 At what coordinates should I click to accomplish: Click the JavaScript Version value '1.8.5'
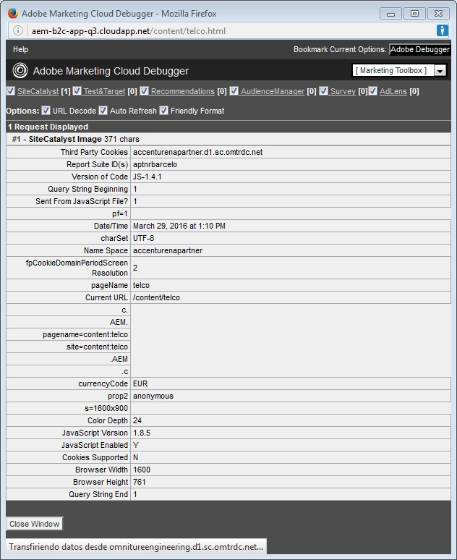click(x=142, y=433)
